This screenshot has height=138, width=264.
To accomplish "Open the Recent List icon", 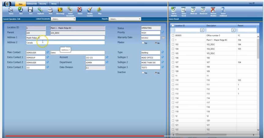I will pyautogui.click(x=203, y=11).
